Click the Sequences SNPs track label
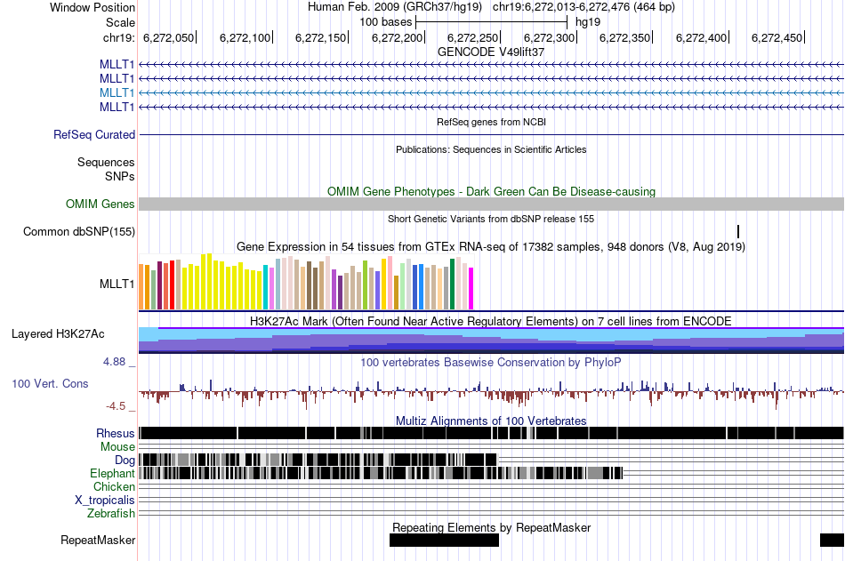The width and height of the screenshot is (845, 561). (106, 169)
